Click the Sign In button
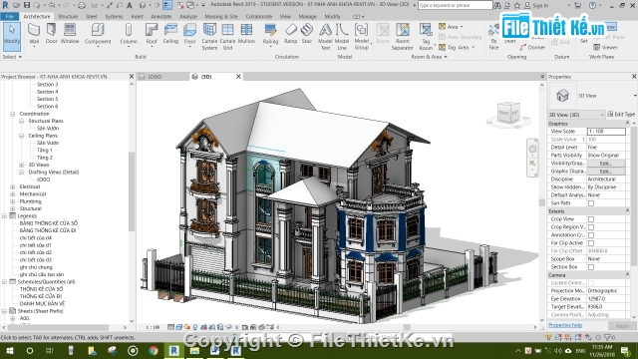Viewport: 638px width, 359px height. tap(536, 5)
